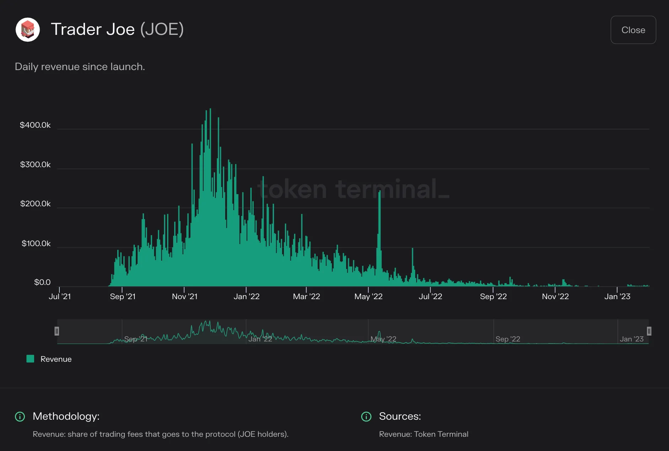Click the left range slider handle
The width and height of the screenshot is (669, 451).
57,331
